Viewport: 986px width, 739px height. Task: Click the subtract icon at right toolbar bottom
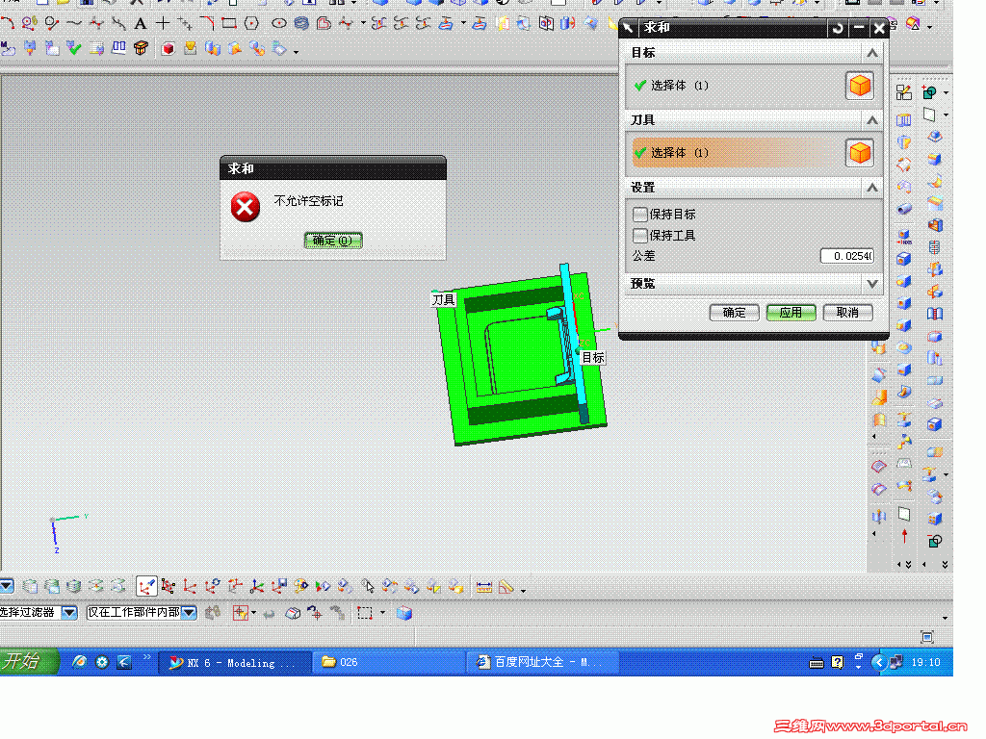935,541
